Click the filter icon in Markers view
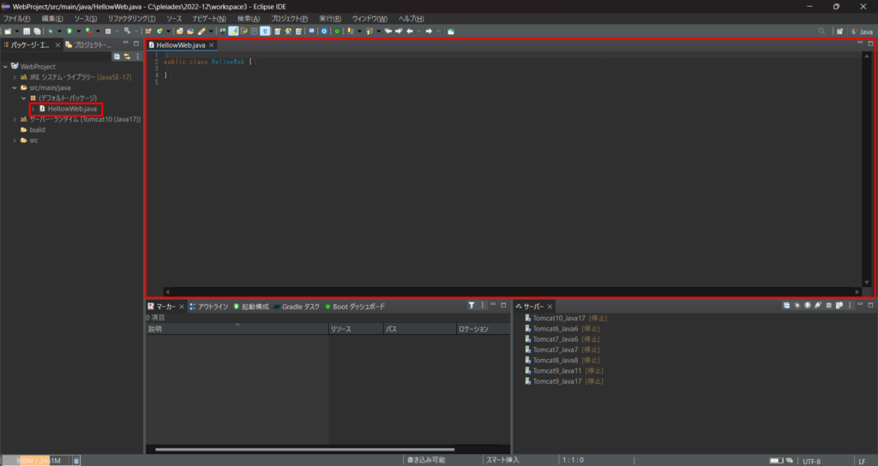The width and height of the screenshot is (878, 466). click(472, 306)
